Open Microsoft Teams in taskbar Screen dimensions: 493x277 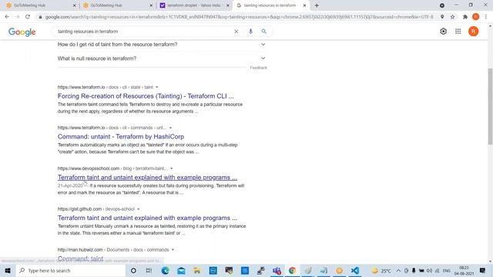(277, 270)
